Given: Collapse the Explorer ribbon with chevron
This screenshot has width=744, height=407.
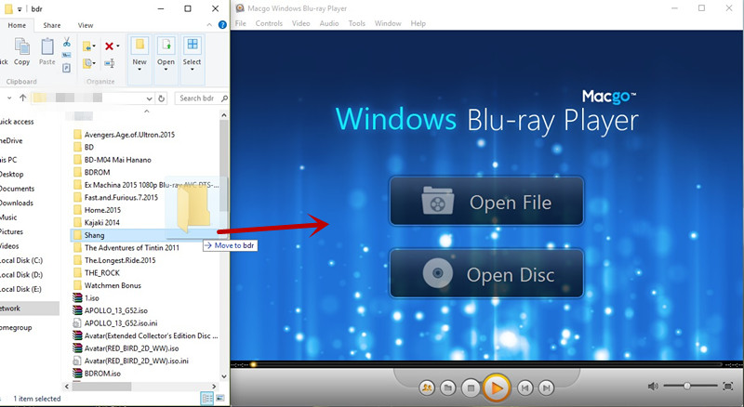Looking at the screenshot, I should (209, 25).
